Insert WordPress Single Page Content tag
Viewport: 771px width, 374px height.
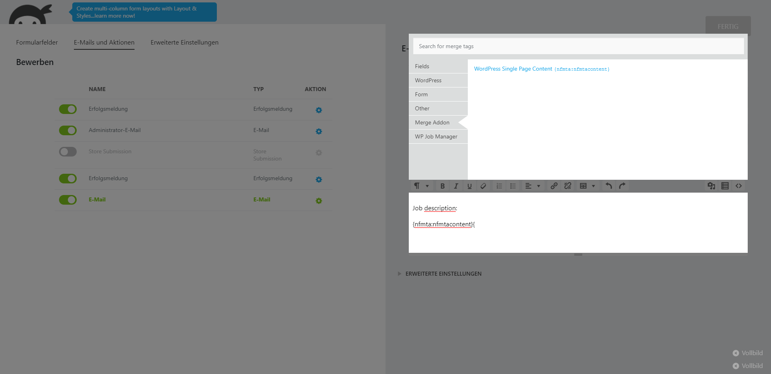[x=542, y=69]
